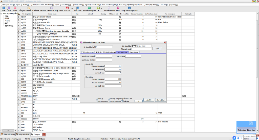Enable the Quà tặng checkbox
Screen dimensions: 259x140
pyautogui.click(x=122, y=101)
